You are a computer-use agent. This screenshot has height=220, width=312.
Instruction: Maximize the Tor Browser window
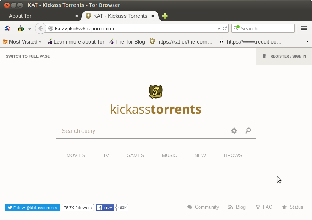click(20, 5)
